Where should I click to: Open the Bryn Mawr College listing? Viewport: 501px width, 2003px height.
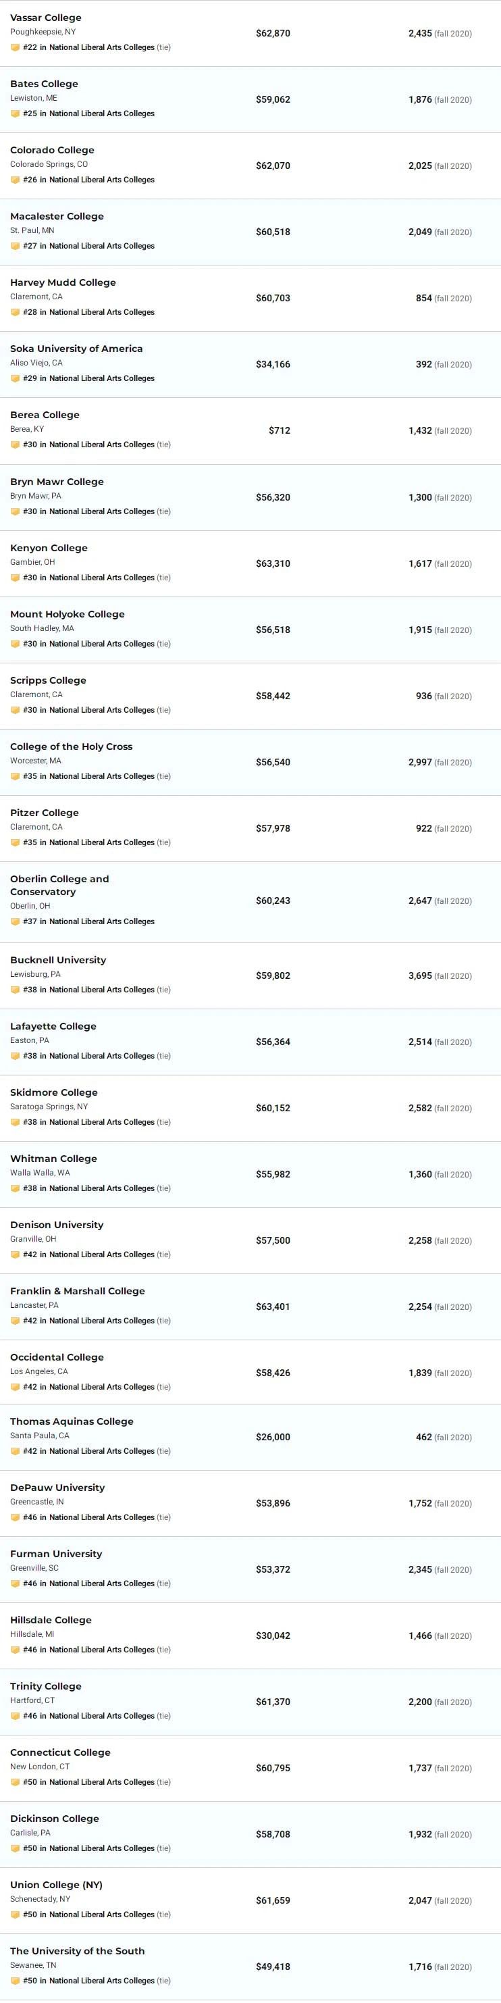click(57, 482)
